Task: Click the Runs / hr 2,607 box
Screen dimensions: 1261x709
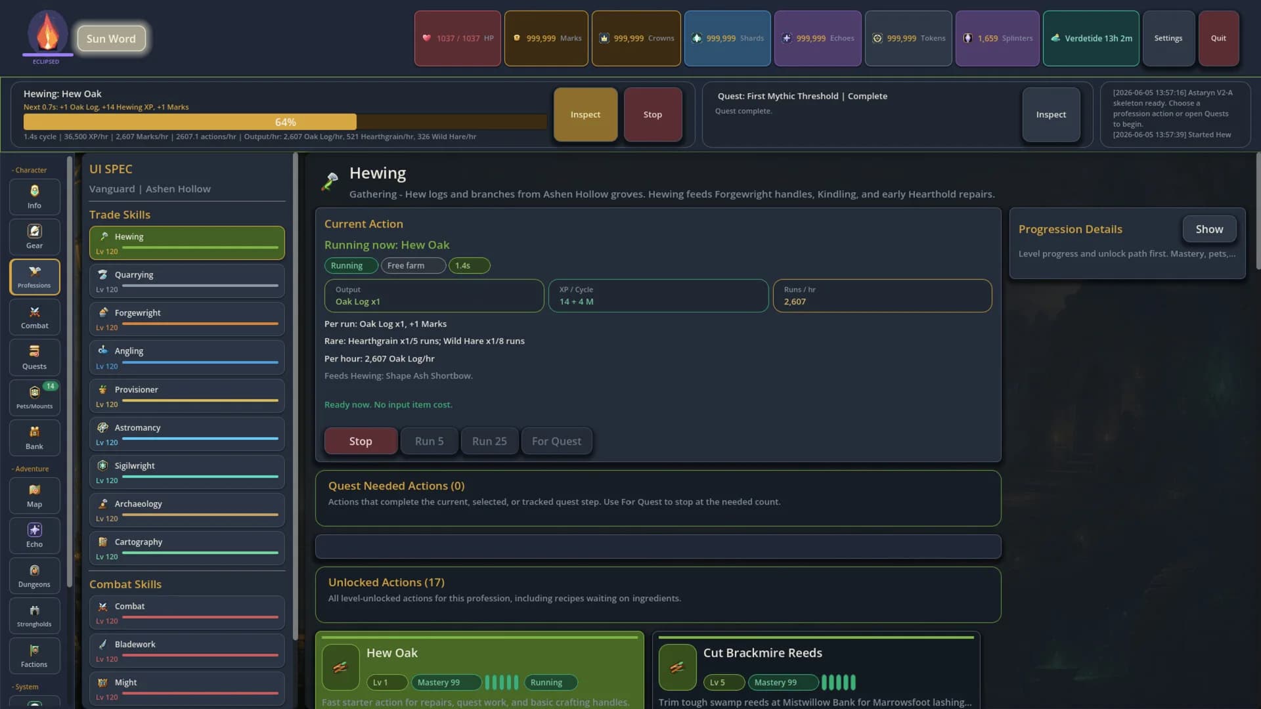Action: 882,295
